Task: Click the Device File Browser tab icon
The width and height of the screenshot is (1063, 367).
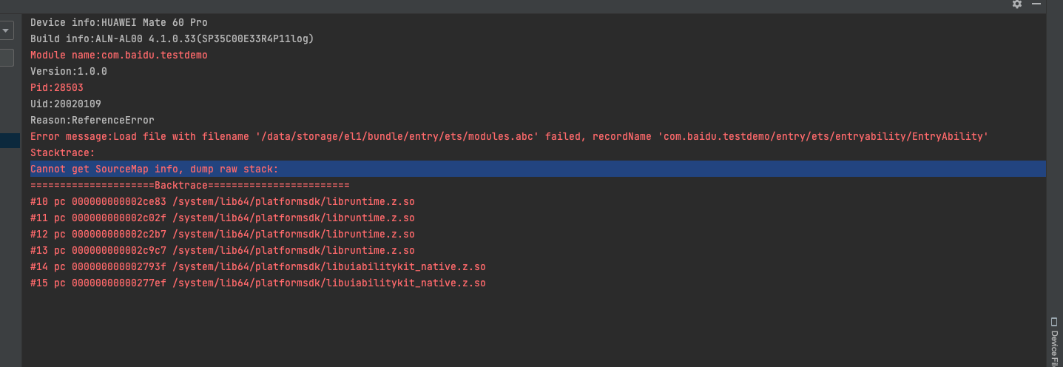Action: click(1054, 322)
